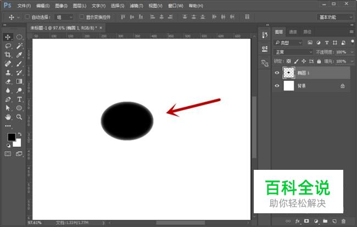Select the Hand tool
Image resolution: width=357 pixels, height=227 pixels.
8,117
